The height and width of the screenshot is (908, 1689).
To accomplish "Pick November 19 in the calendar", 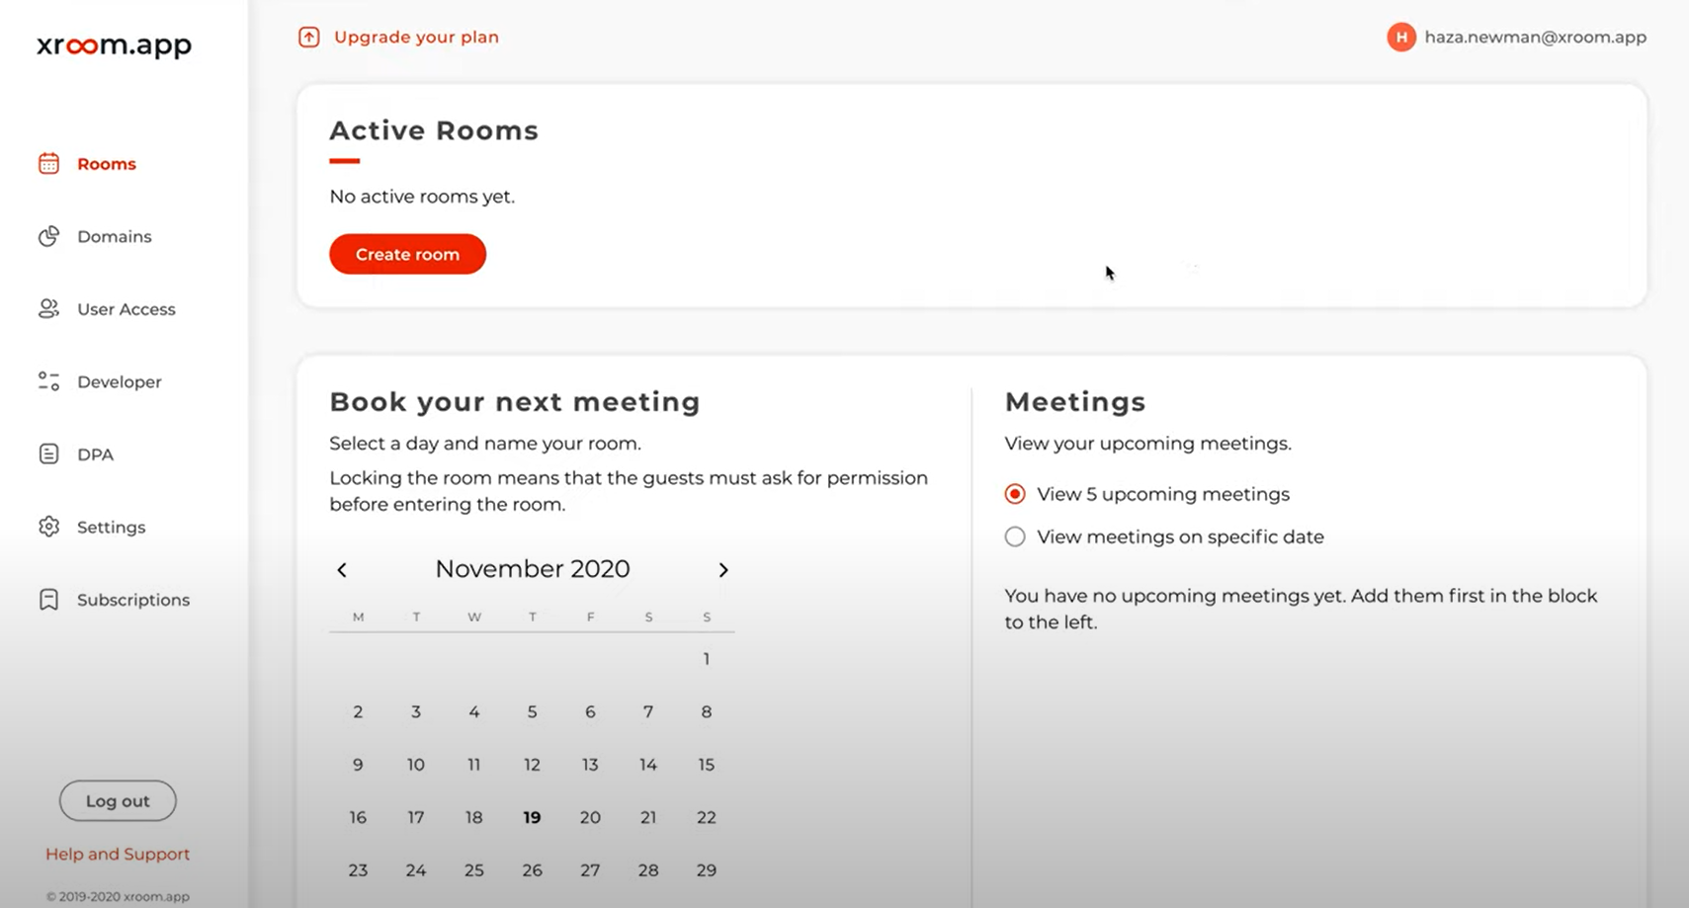I will [532, 817].
